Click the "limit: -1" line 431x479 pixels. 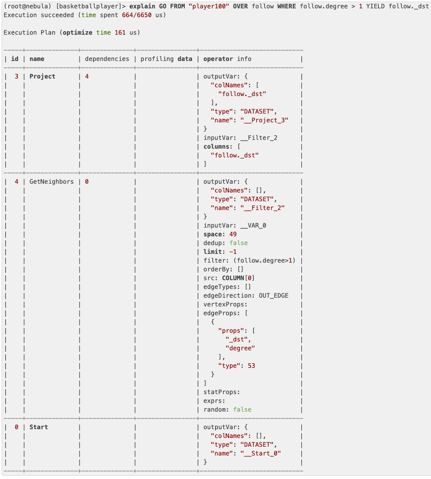(x=220, y=252)
